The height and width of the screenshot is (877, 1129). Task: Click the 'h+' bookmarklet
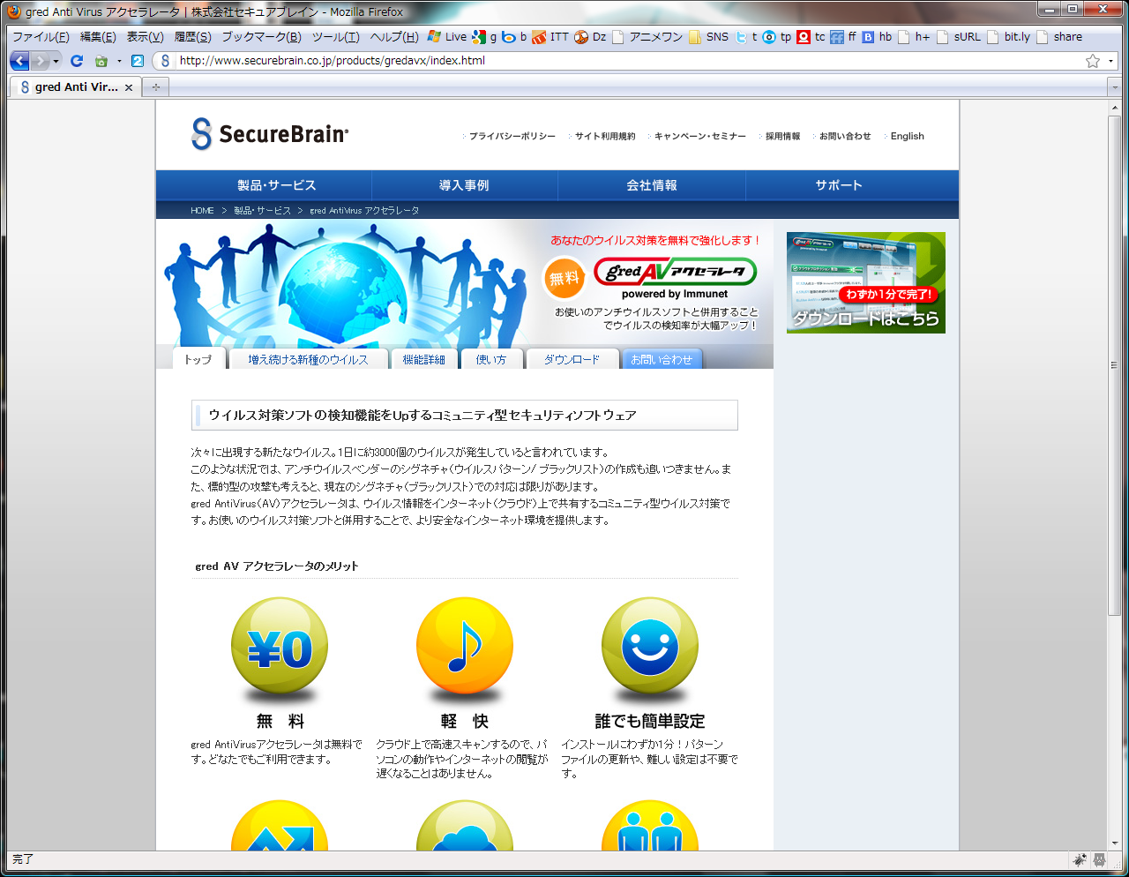click(914, 37)
